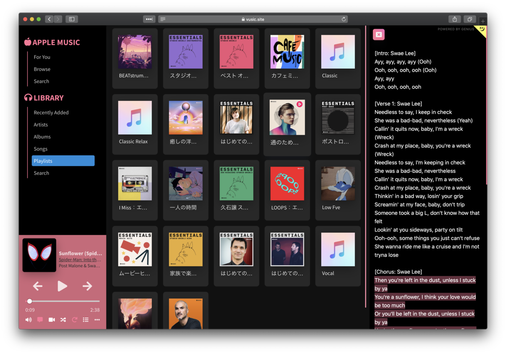Open the スタジオ… Essentials playlist

[x=186, y=58]
